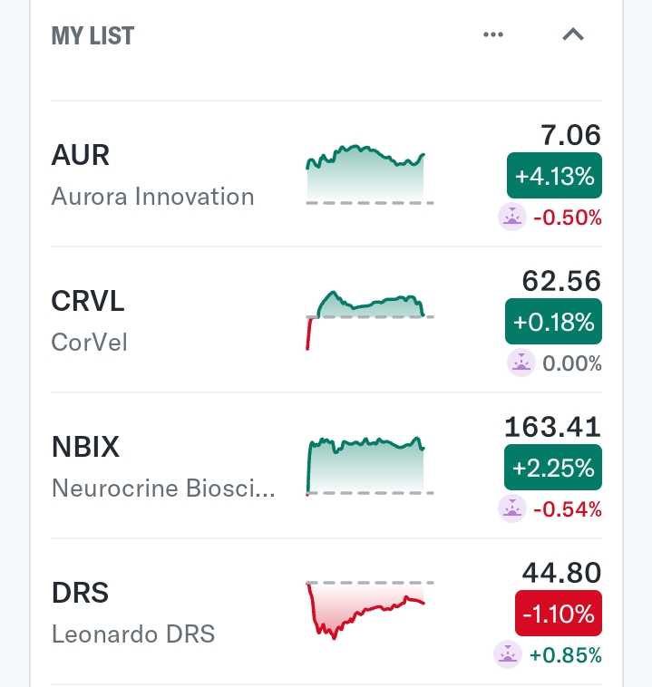View the Leonardo DRS red sparkline chart
Viewport: 652px width, 687px height.
(x=370, y=610)
